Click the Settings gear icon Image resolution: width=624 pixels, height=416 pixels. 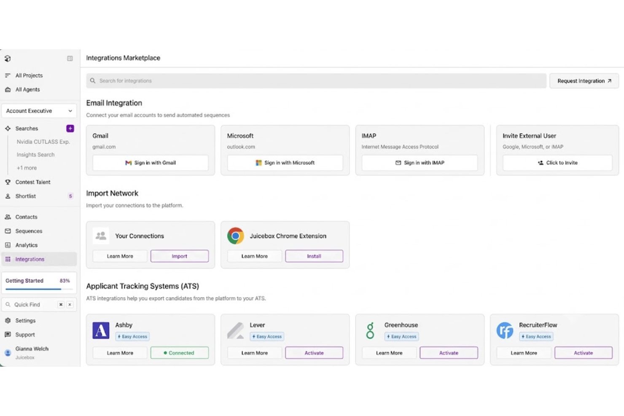pos(8,320)
